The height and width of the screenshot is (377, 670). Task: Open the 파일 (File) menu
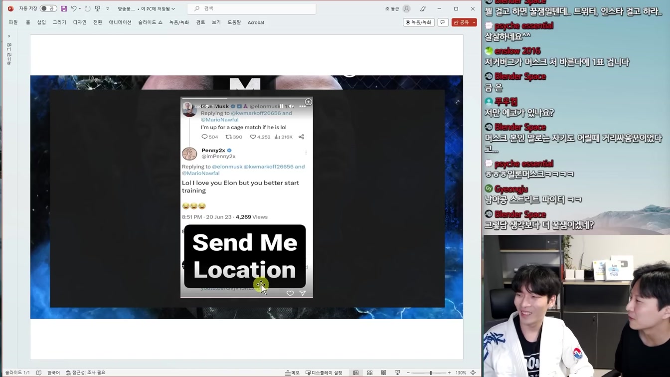click(13, 22)
